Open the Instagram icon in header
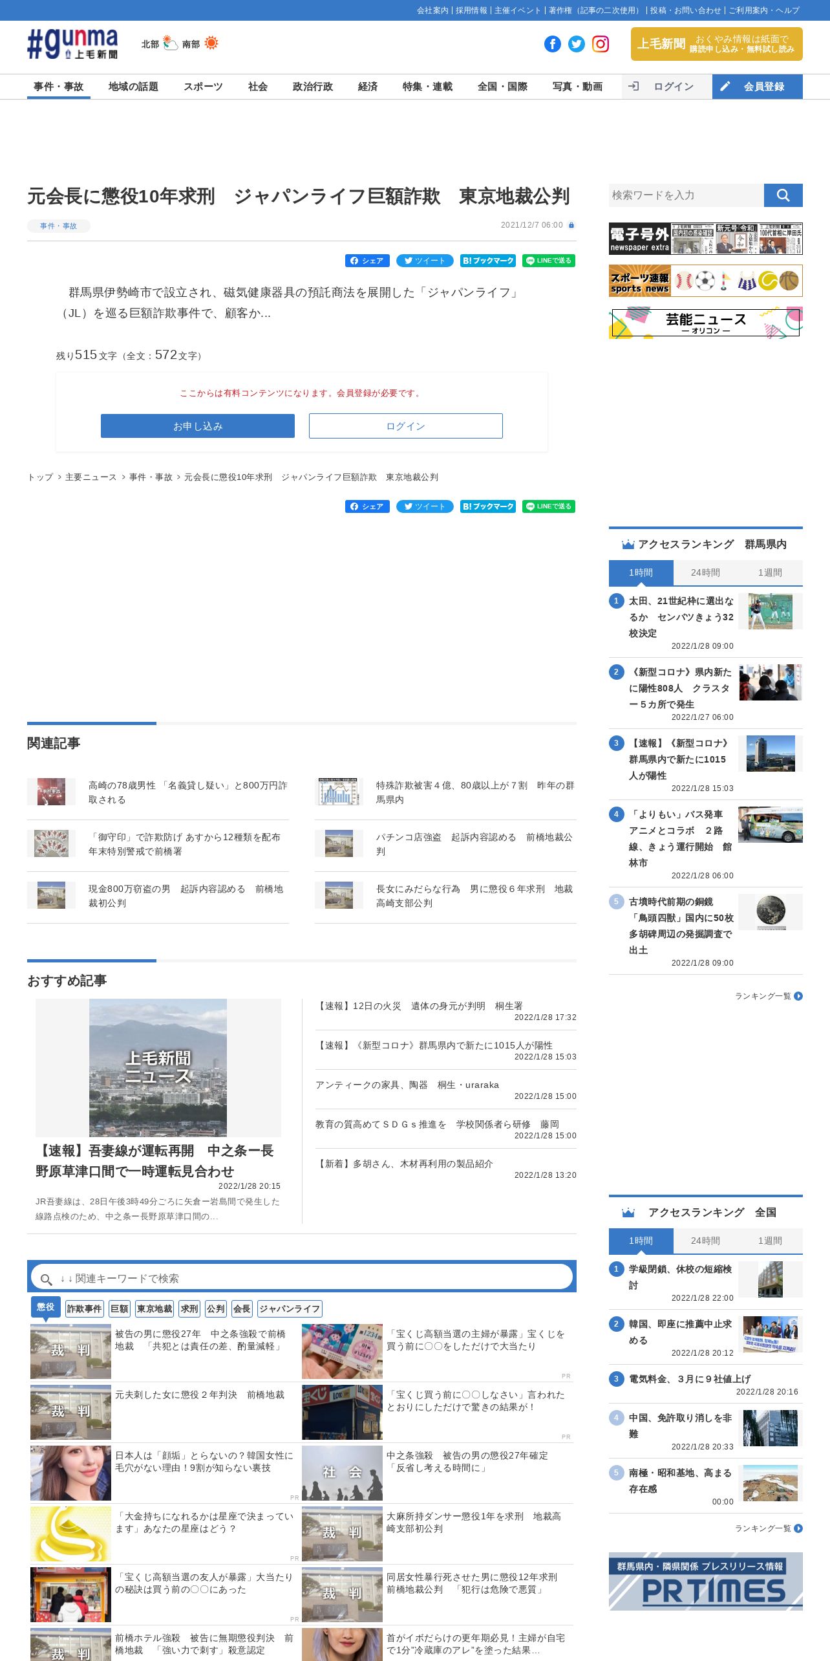 (601, 44)
